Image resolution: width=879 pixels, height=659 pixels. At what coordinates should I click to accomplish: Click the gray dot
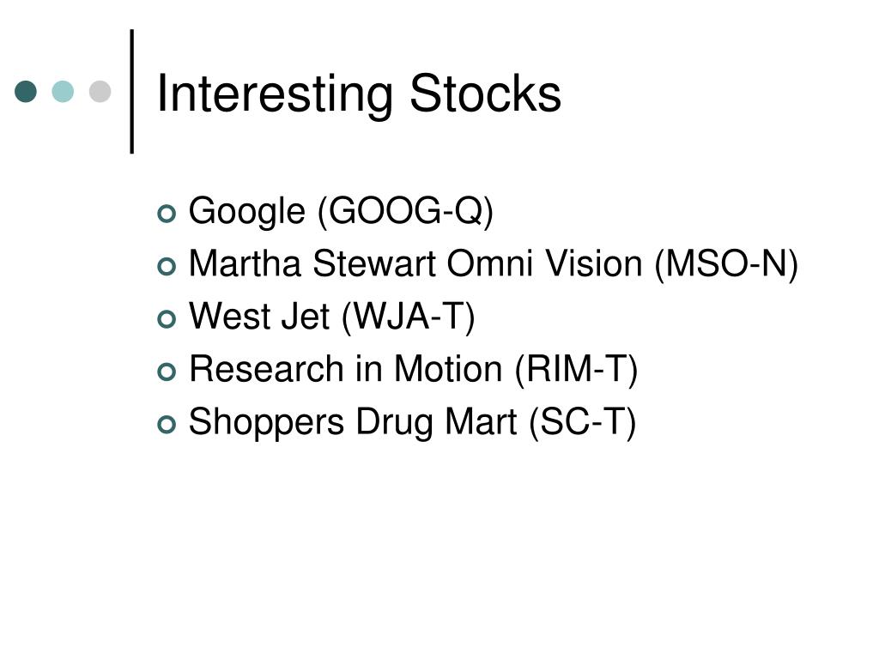pos(100,91)
